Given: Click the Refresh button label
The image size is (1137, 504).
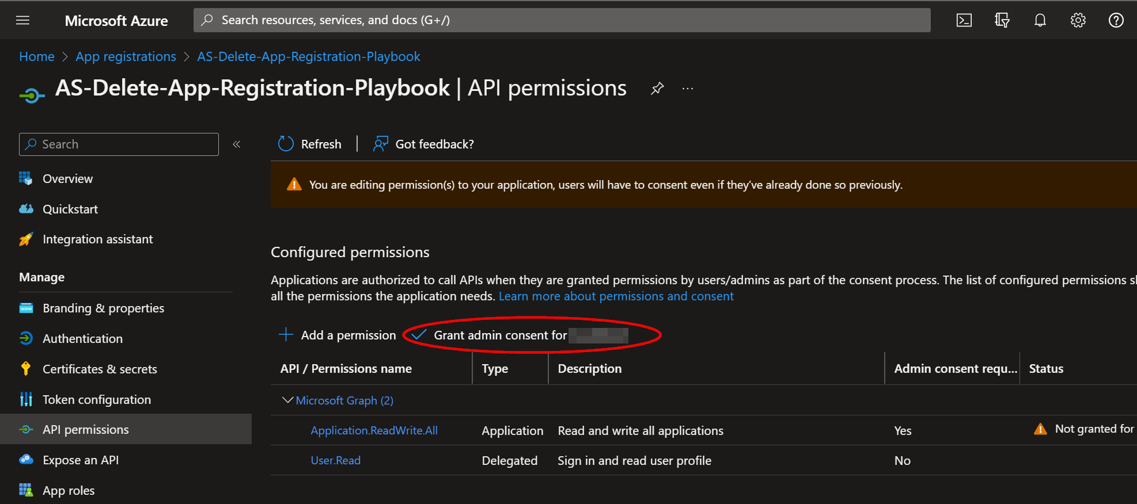Looking at the screenshot, I should (x=321, y=144).
